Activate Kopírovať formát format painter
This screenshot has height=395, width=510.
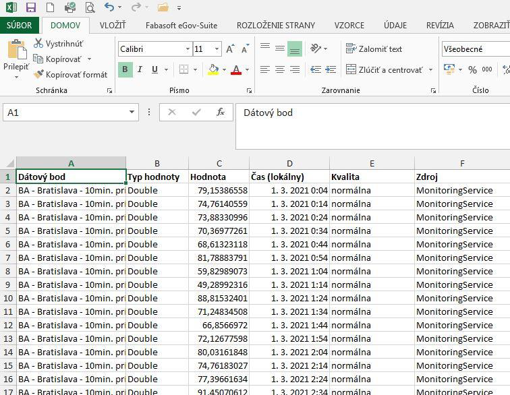point(70,74)
